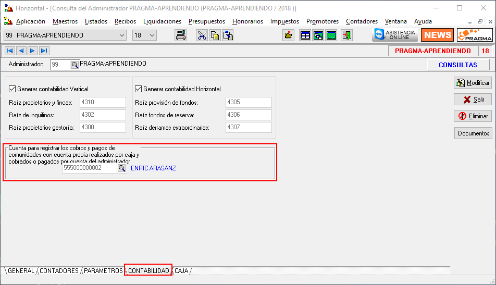Viewport: 496px width, 285px height.
Task: Click Raíz fondos de reserva field 4306
Action: [x=249, y=115]
